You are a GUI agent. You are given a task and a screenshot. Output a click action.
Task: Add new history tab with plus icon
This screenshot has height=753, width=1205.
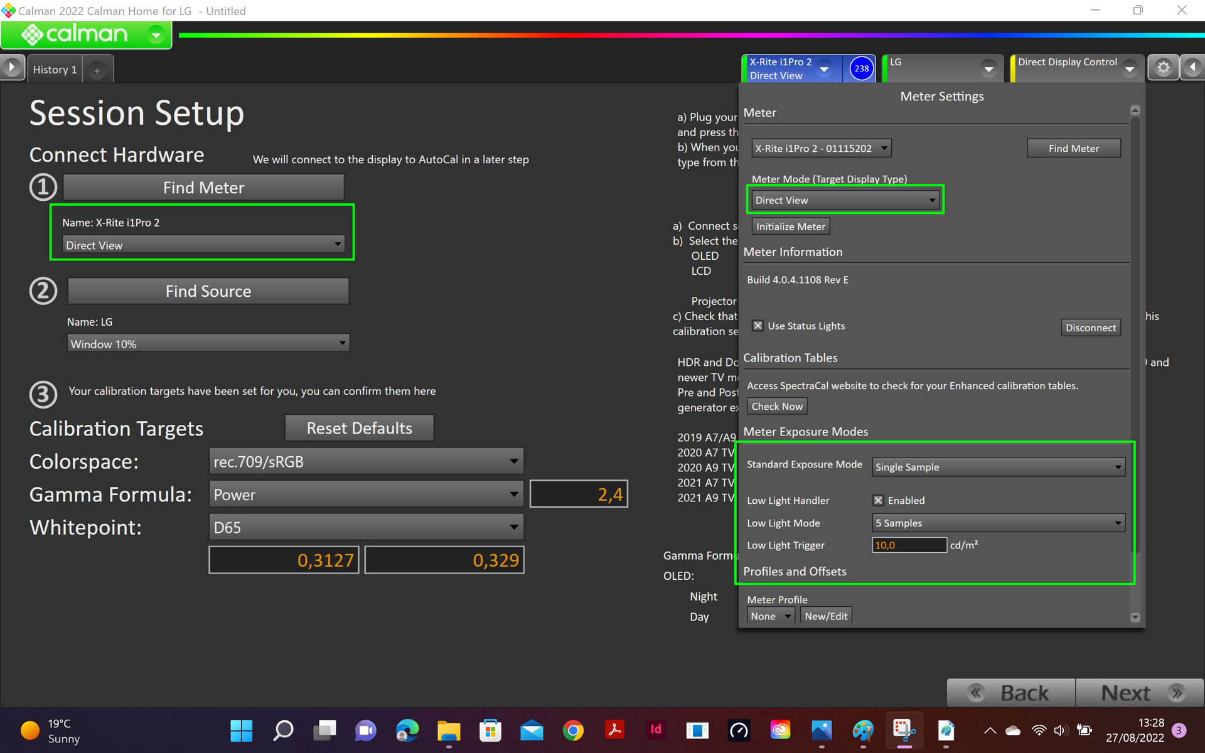(97, 70)
